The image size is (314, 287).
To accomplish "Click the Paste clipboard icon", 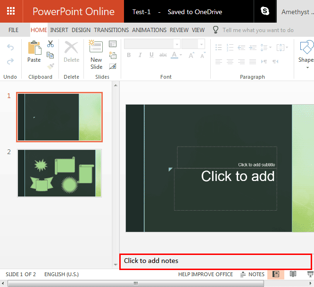I will point(34,48).
